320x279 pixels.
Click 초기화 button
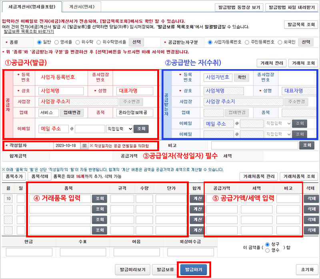(307, 270)
